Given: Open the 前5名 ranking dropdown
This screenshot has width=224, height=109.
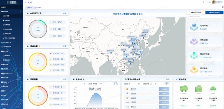Looking at the screenshot, I should tap(127, 84).
